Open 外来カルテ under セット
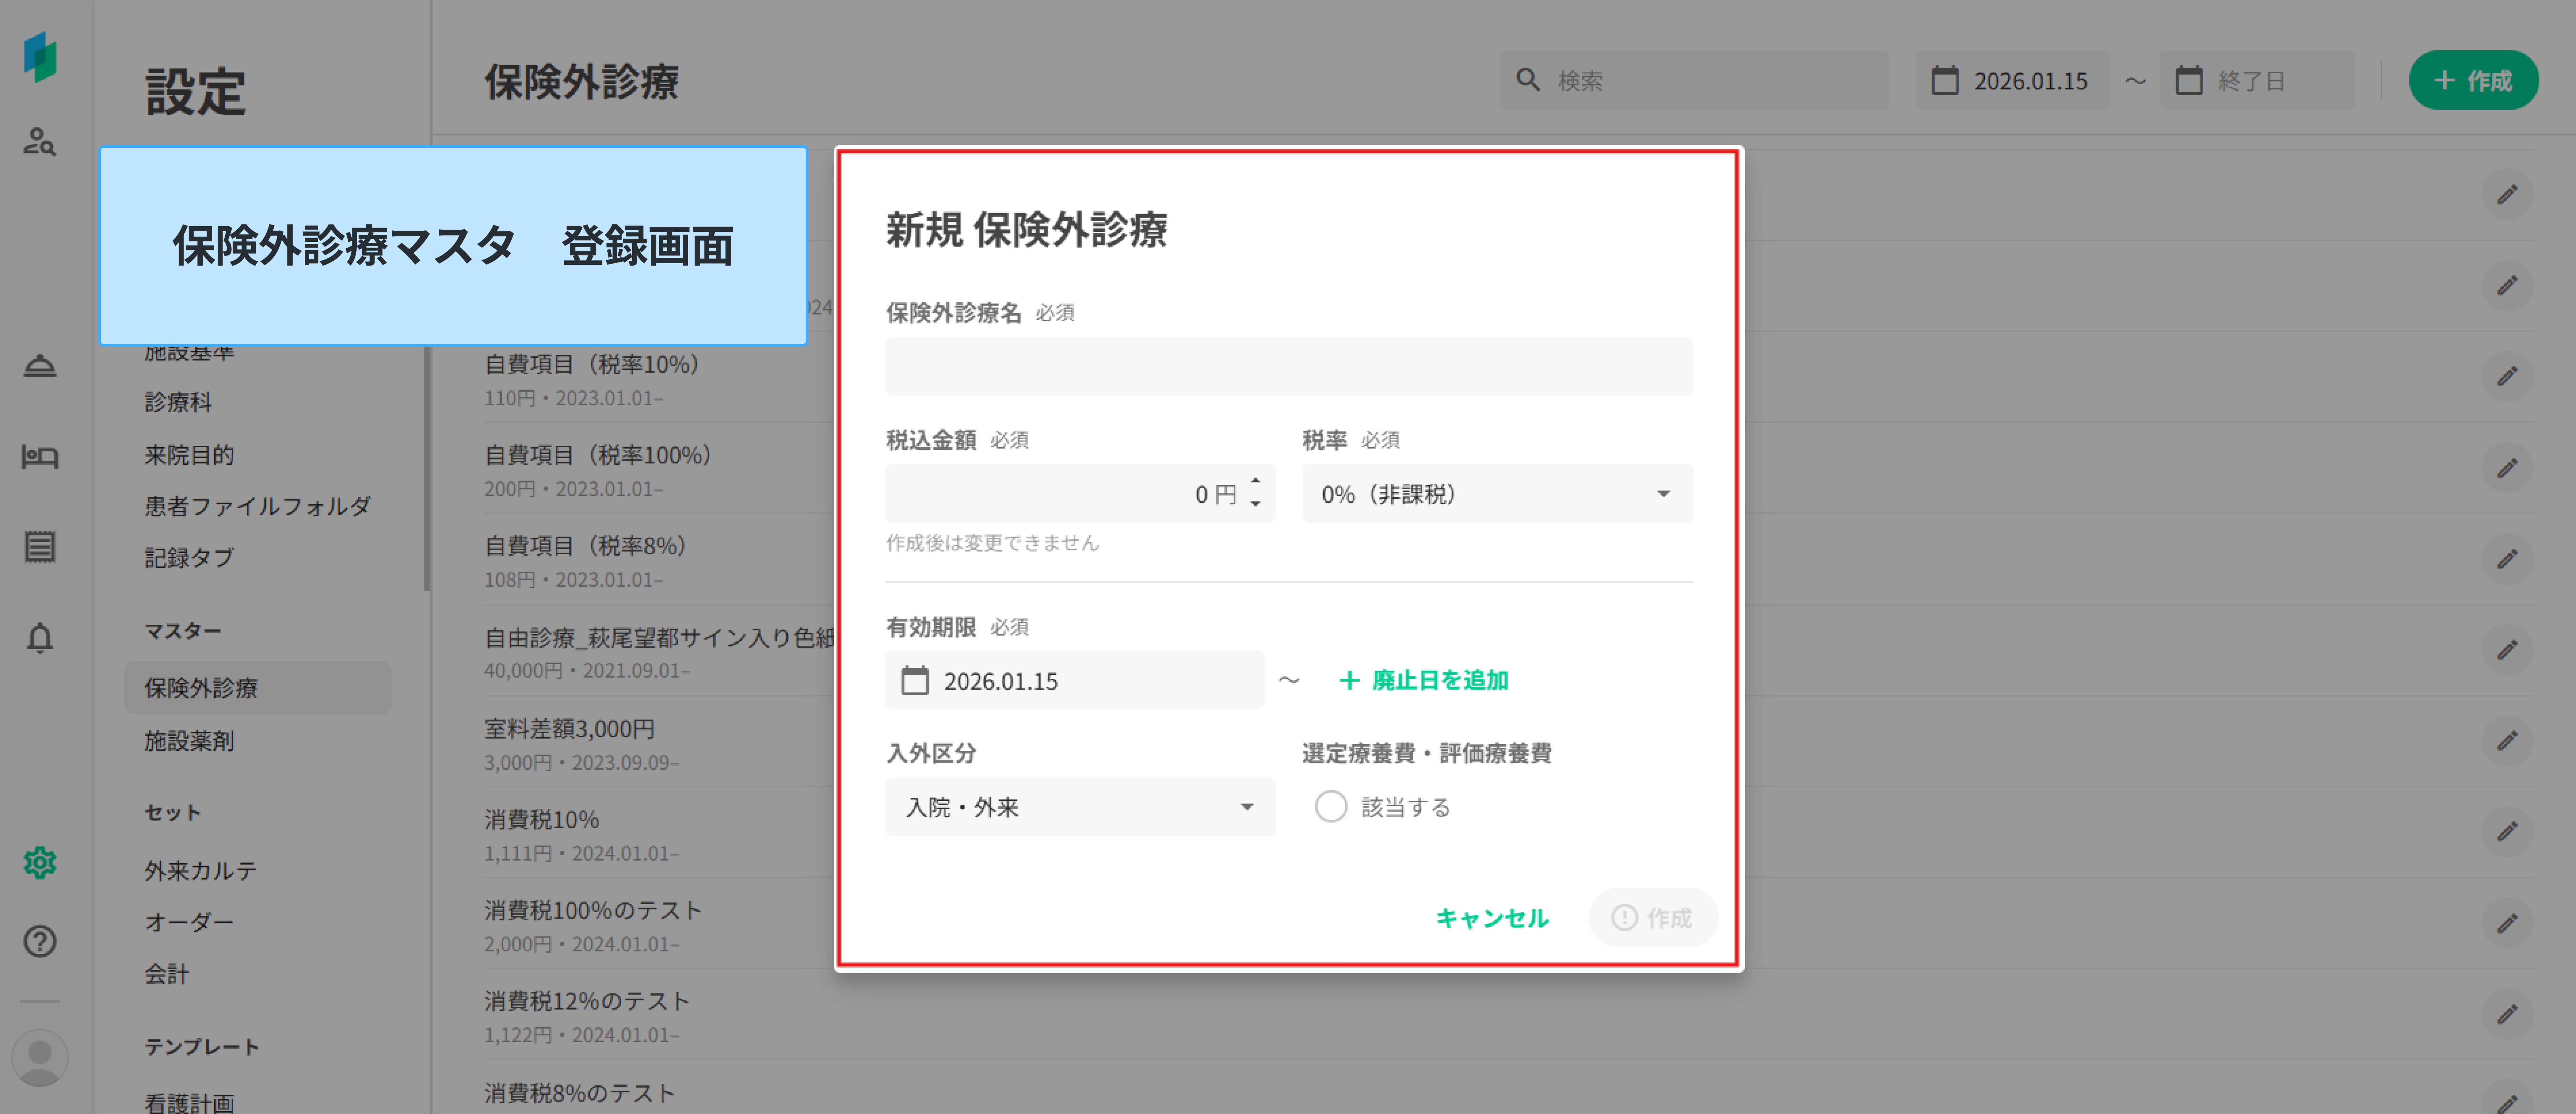The width and height of the screenshot is (2576, 1114). tap(200, 870)
